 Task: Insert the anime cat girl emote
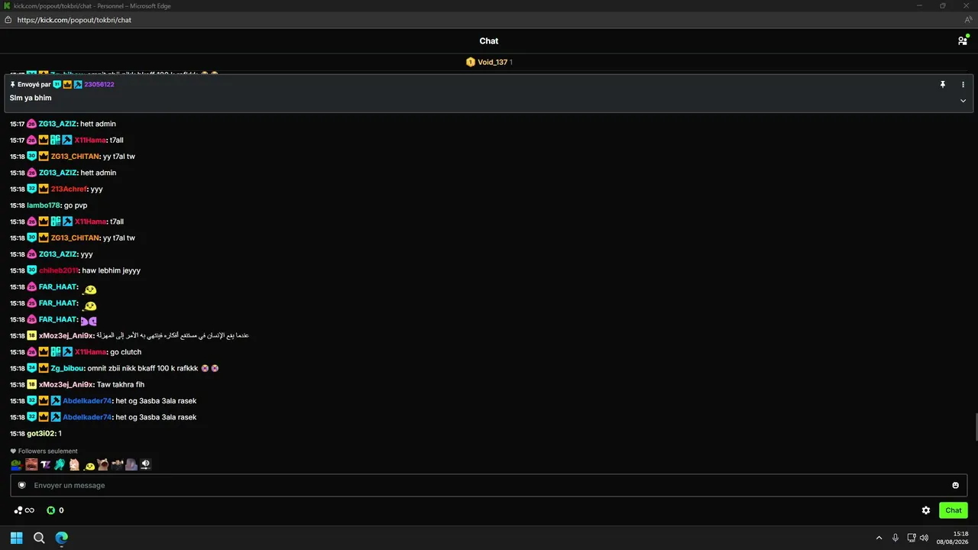74,464
